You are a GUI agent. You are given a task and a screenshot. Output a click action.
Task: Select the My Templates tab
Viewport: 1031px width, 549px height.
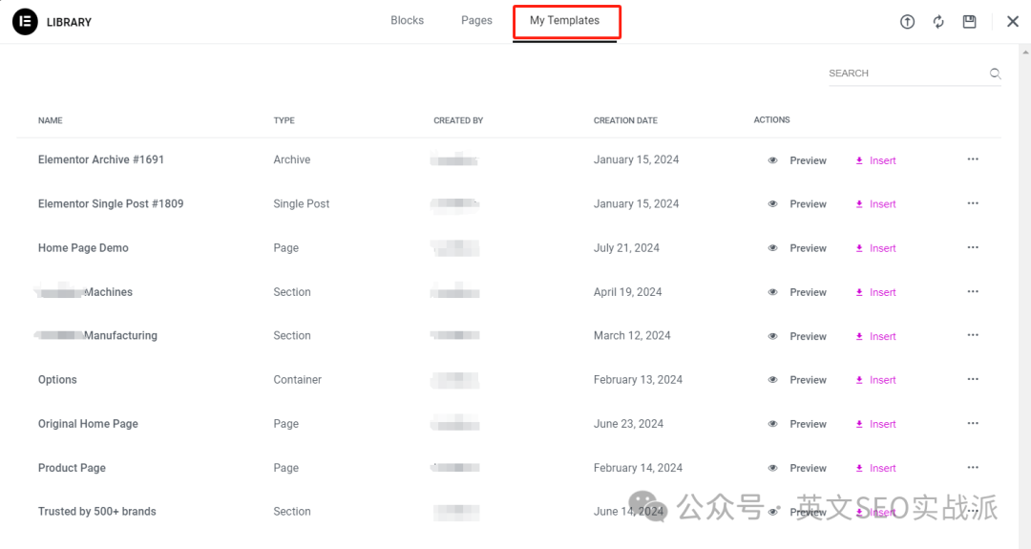[x=565, y=20]
